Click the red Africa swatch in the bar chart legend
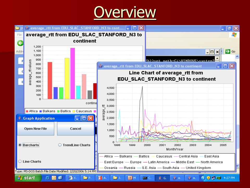 pyautogui.click(x=27, y=111)
